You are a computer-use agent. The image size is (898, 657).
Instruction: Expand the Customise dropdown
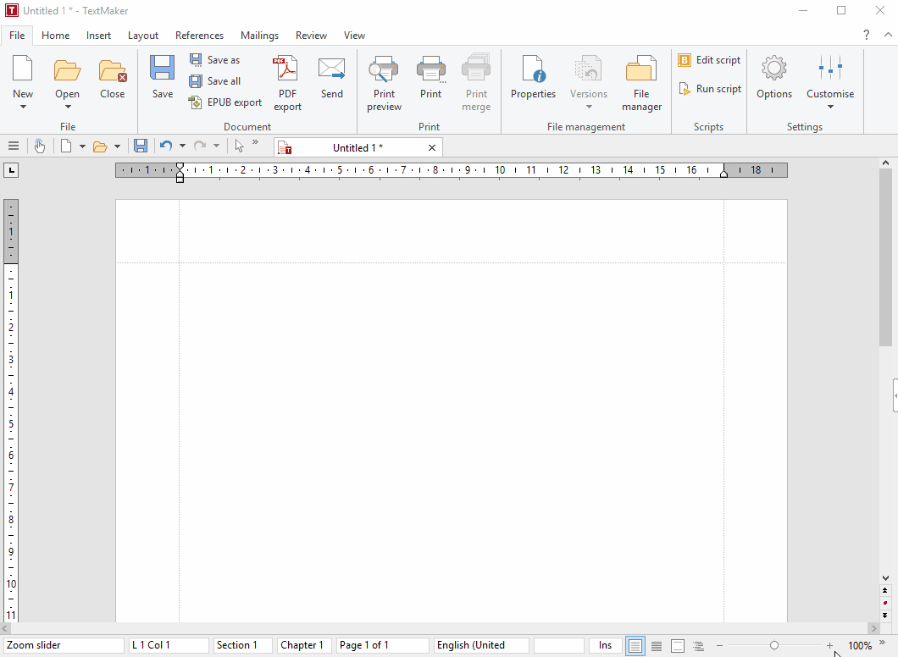(x=829, y=107)
